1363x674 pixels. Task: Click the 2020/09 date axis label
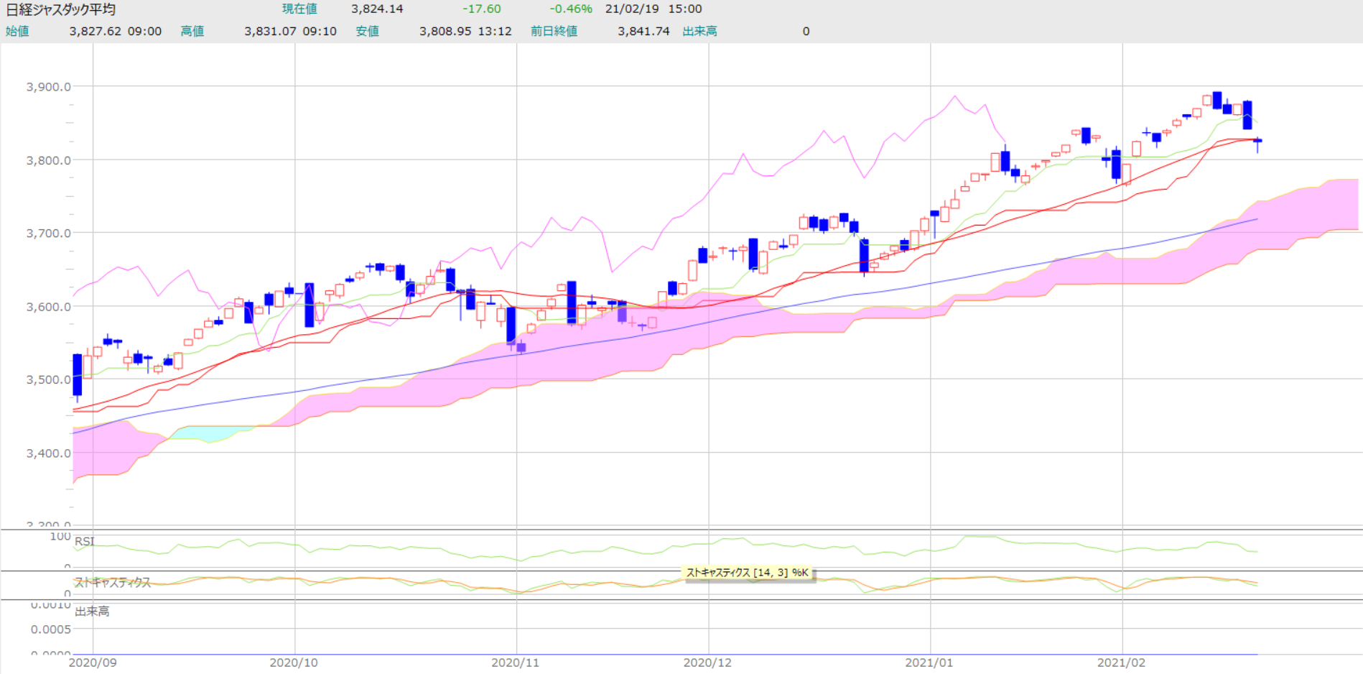pos(93,663)
